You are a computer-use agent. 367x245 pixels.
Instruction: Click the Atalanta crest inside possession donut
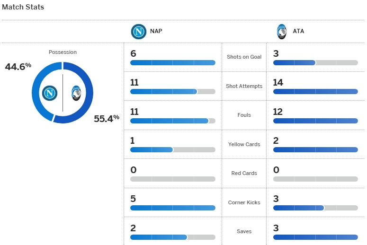pos(76,93)
